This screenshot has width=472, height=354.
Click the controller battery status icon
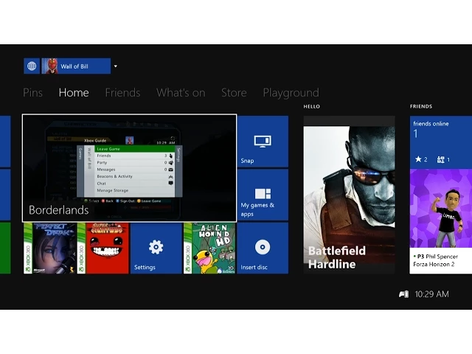tap(403, 294)
